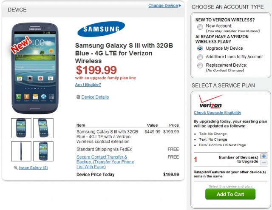The width and height of the screenshot is (272, 210).
Task: Click the document icon beside Device Details
Action: (78, 97)
